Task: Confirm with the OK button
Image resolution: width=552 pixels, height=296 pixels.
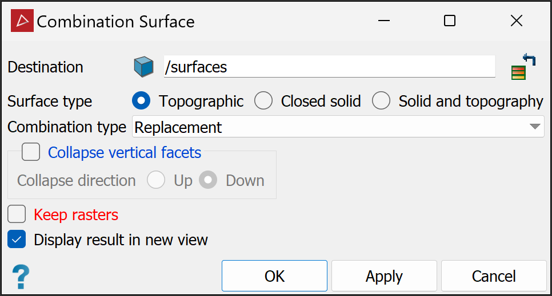Action: tap(275, 276)
